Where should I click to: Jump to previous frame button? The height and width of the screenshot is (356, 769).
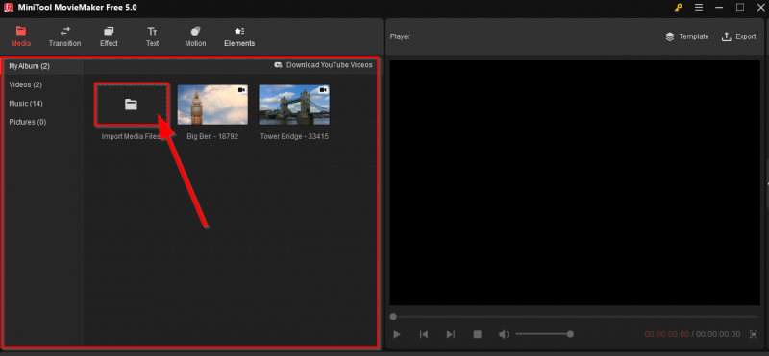pyautogui.click(x=424, y=334)
